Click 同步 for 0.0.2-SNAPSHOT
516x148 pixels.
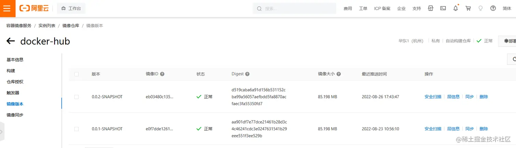click(470, 97)
